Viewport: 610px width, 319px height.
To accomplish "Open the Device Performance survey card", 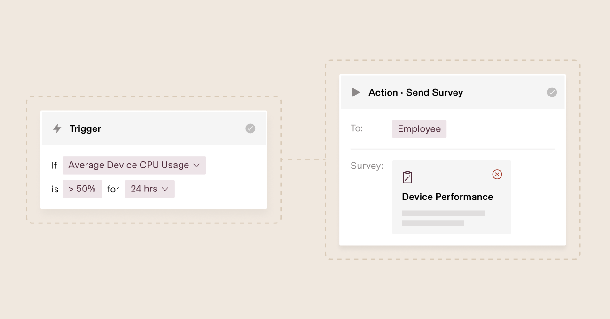I will (x=451, y=207).
